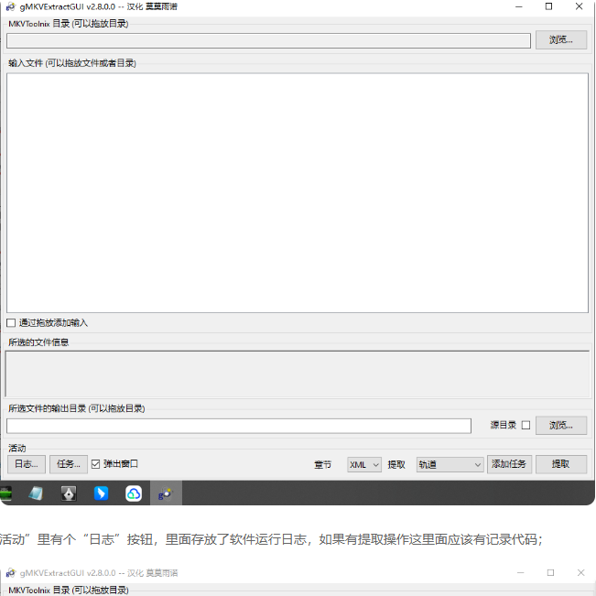Viewport: 596px width, 596px height.
Task: Open the 日志 log window
Action: pos(27,464)
